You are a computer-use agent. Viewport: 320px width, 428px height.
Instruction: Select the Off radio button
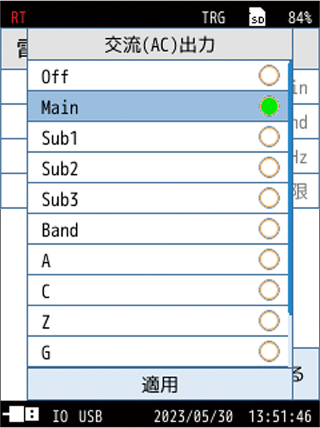click(269, 75)
